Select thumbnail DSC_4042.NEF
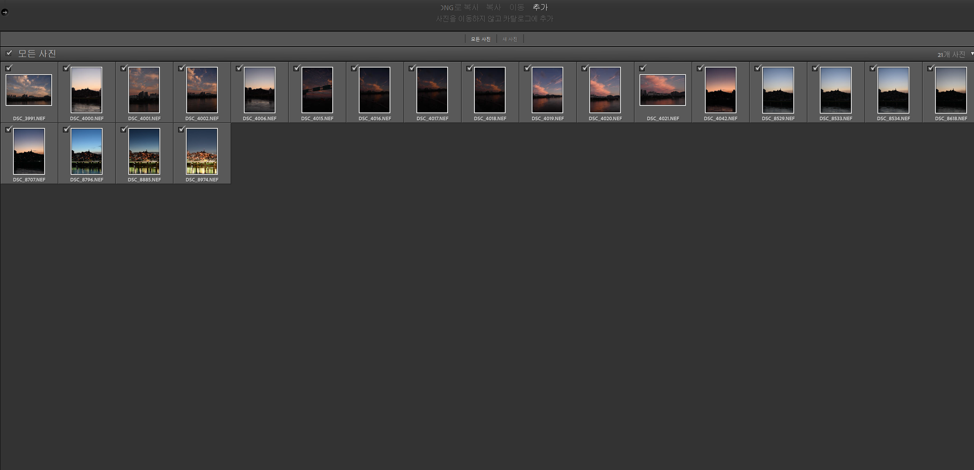 point(720,90)
